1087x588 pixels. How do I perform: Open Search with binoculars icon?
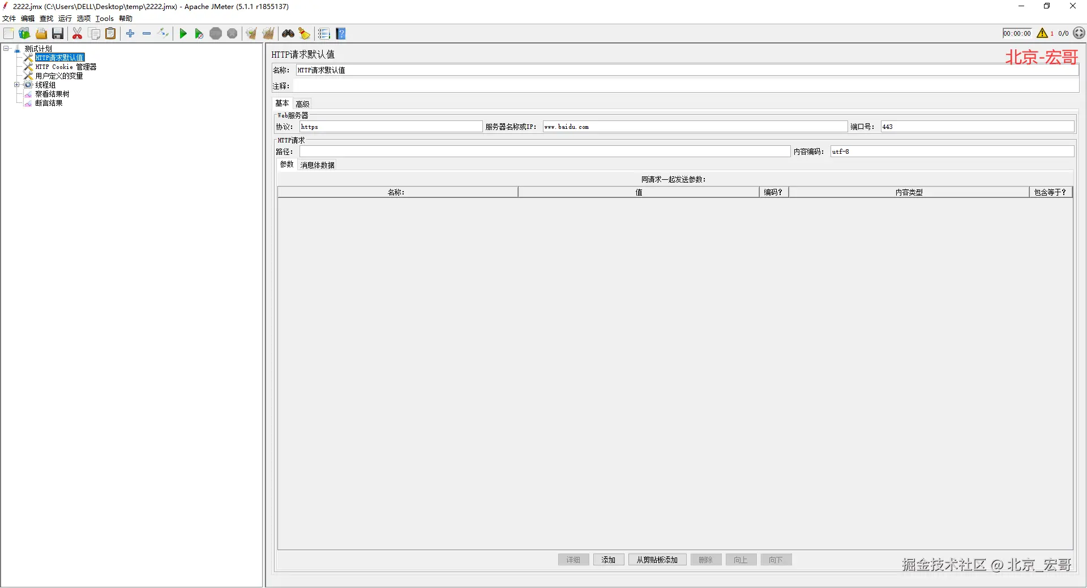[x=288, y=34]
